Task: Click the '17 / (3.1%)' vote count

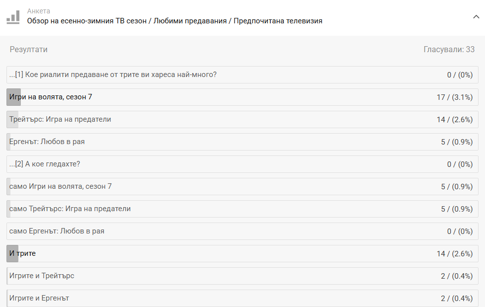Action: coord(454,97)
